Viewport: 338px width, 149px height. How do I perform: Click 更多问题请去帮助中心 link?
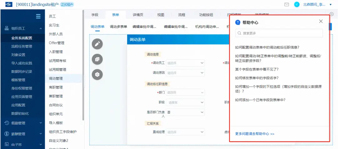pos(255,134)
